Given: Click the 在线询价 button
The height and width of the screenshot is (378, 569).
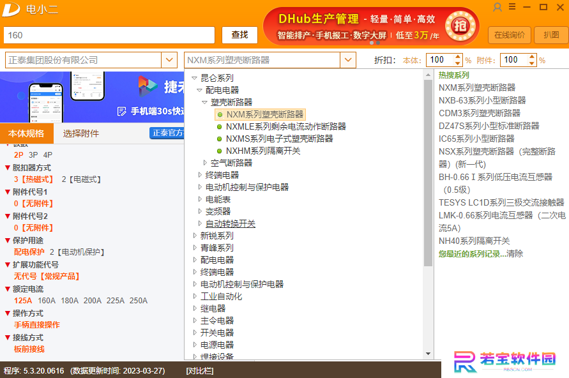Looking at the screenshot, I should [x=510, y=35].
